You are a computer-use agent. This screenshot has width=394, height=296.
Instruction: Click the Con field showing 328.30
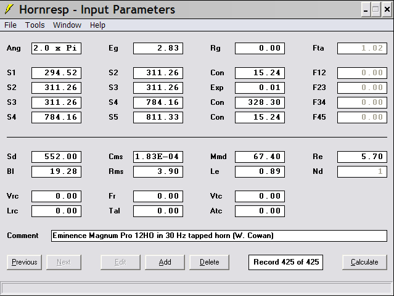coord(260,102)
